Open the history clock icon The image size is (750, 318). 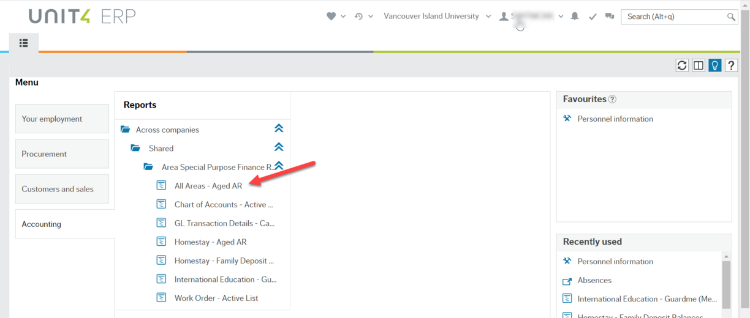click(359, 17)
